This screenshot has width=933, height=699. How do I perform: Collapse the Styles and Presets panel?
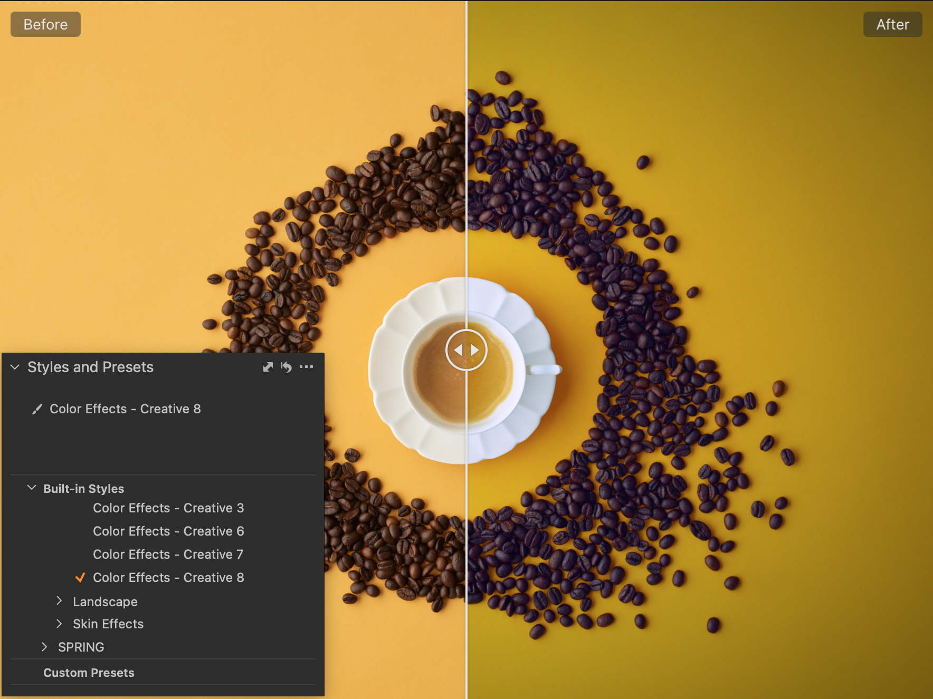(x=15, y=367)
